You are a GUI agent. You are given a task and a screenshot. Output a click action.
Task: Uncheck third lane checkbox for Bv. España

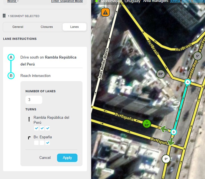tap(48, 143)
